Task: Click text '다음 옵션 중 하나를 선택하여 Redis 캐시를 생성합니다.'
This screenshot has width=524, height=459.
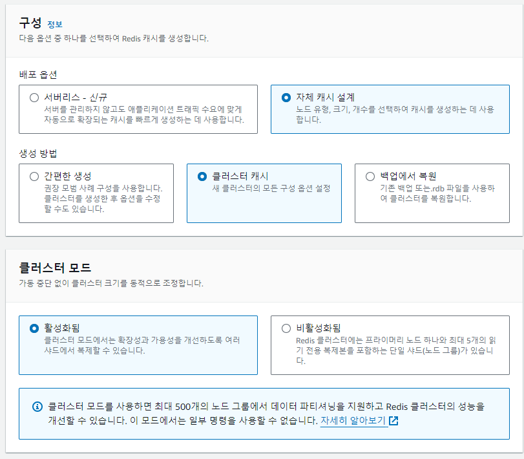Action: (114, 38)
